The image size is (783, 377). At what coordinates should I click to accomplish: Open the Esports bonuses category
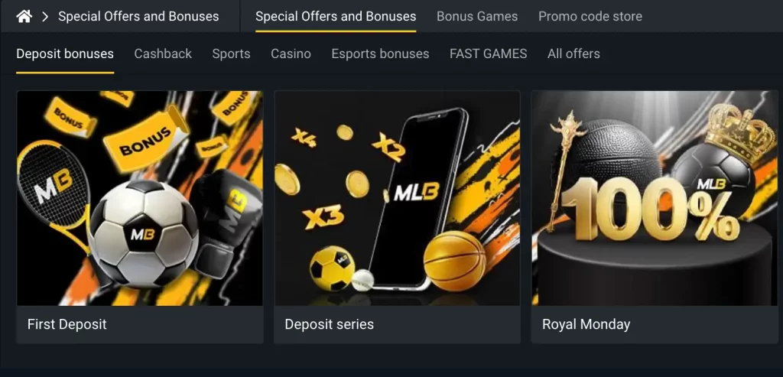[x=380, y=54]
